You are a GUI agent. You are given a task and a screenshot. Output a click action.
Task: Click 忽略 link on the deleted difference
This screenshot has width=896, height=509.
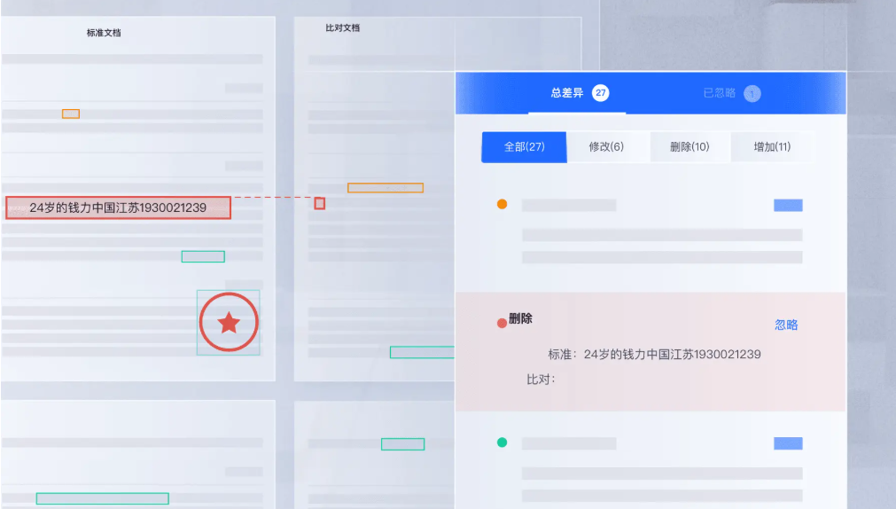tap(786, 325)
